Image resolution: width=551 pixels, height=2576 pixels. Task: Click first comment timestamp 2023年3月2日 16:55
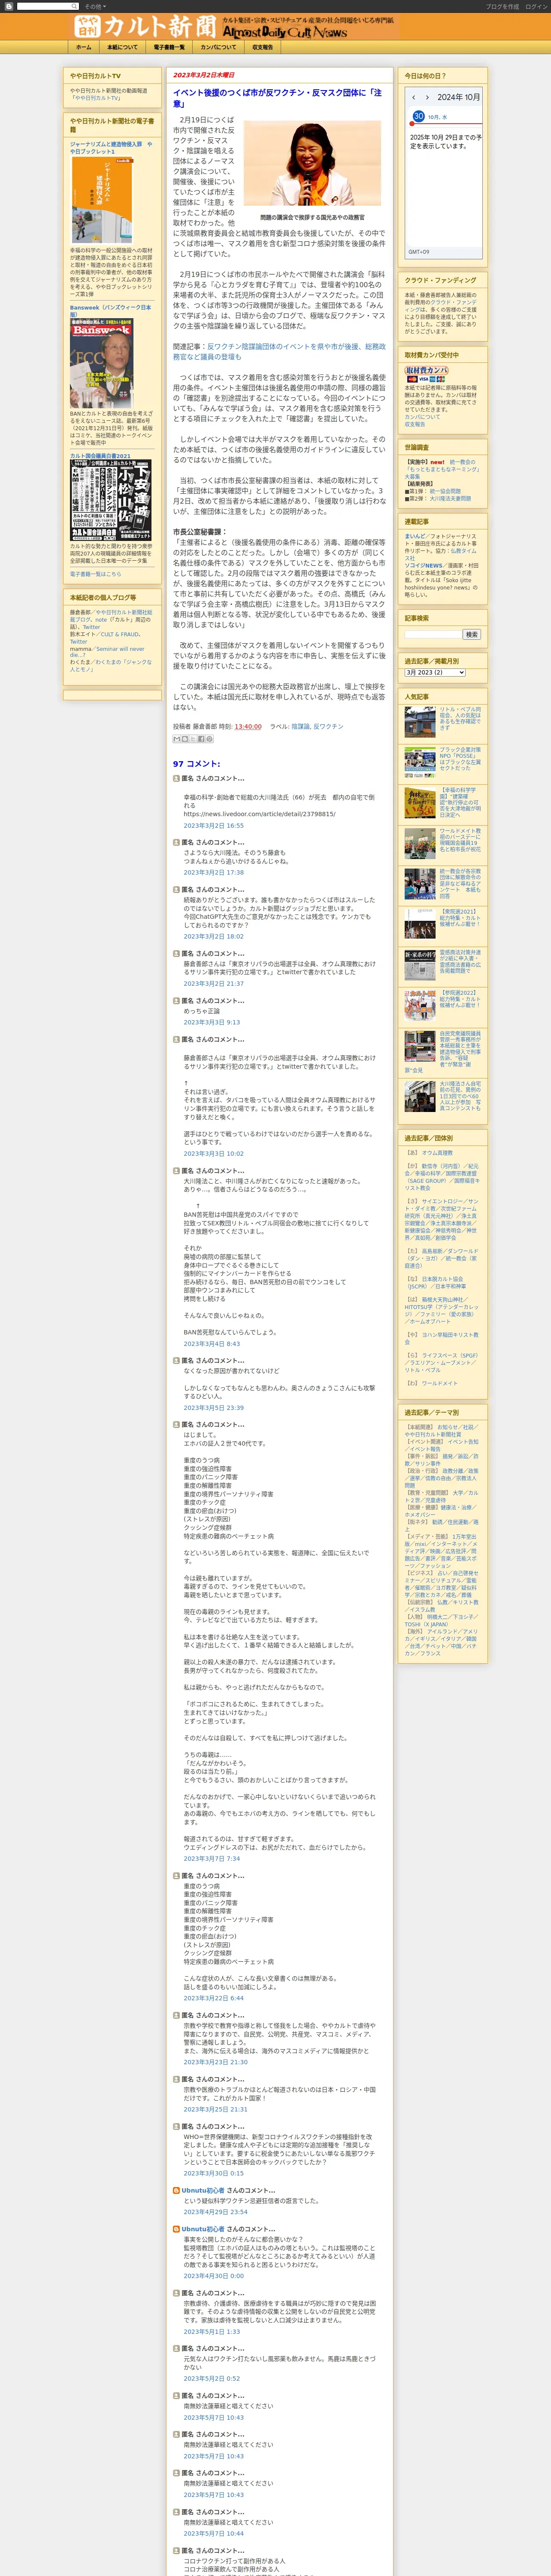[x=213, y=825]
